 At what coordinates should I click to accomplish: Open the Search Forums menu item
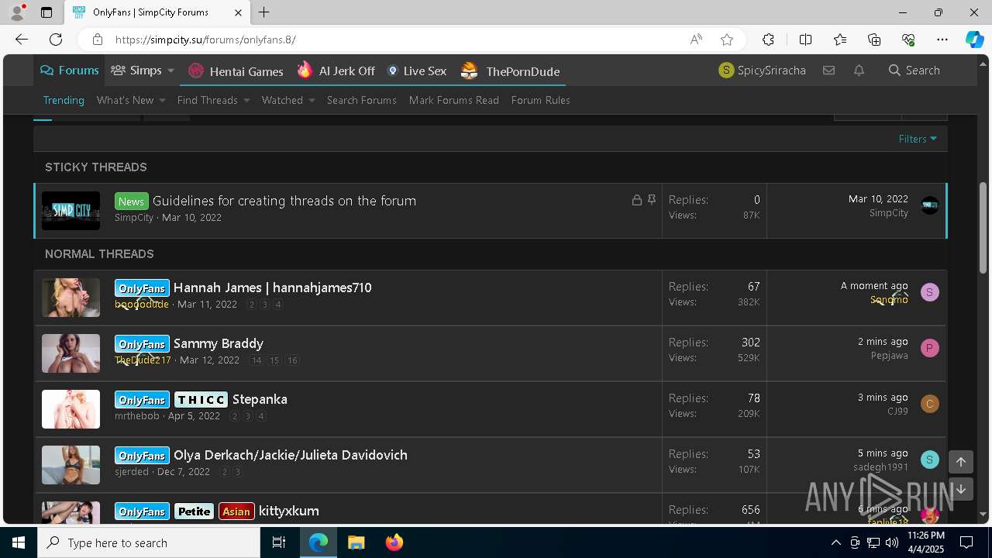(361, 100)
